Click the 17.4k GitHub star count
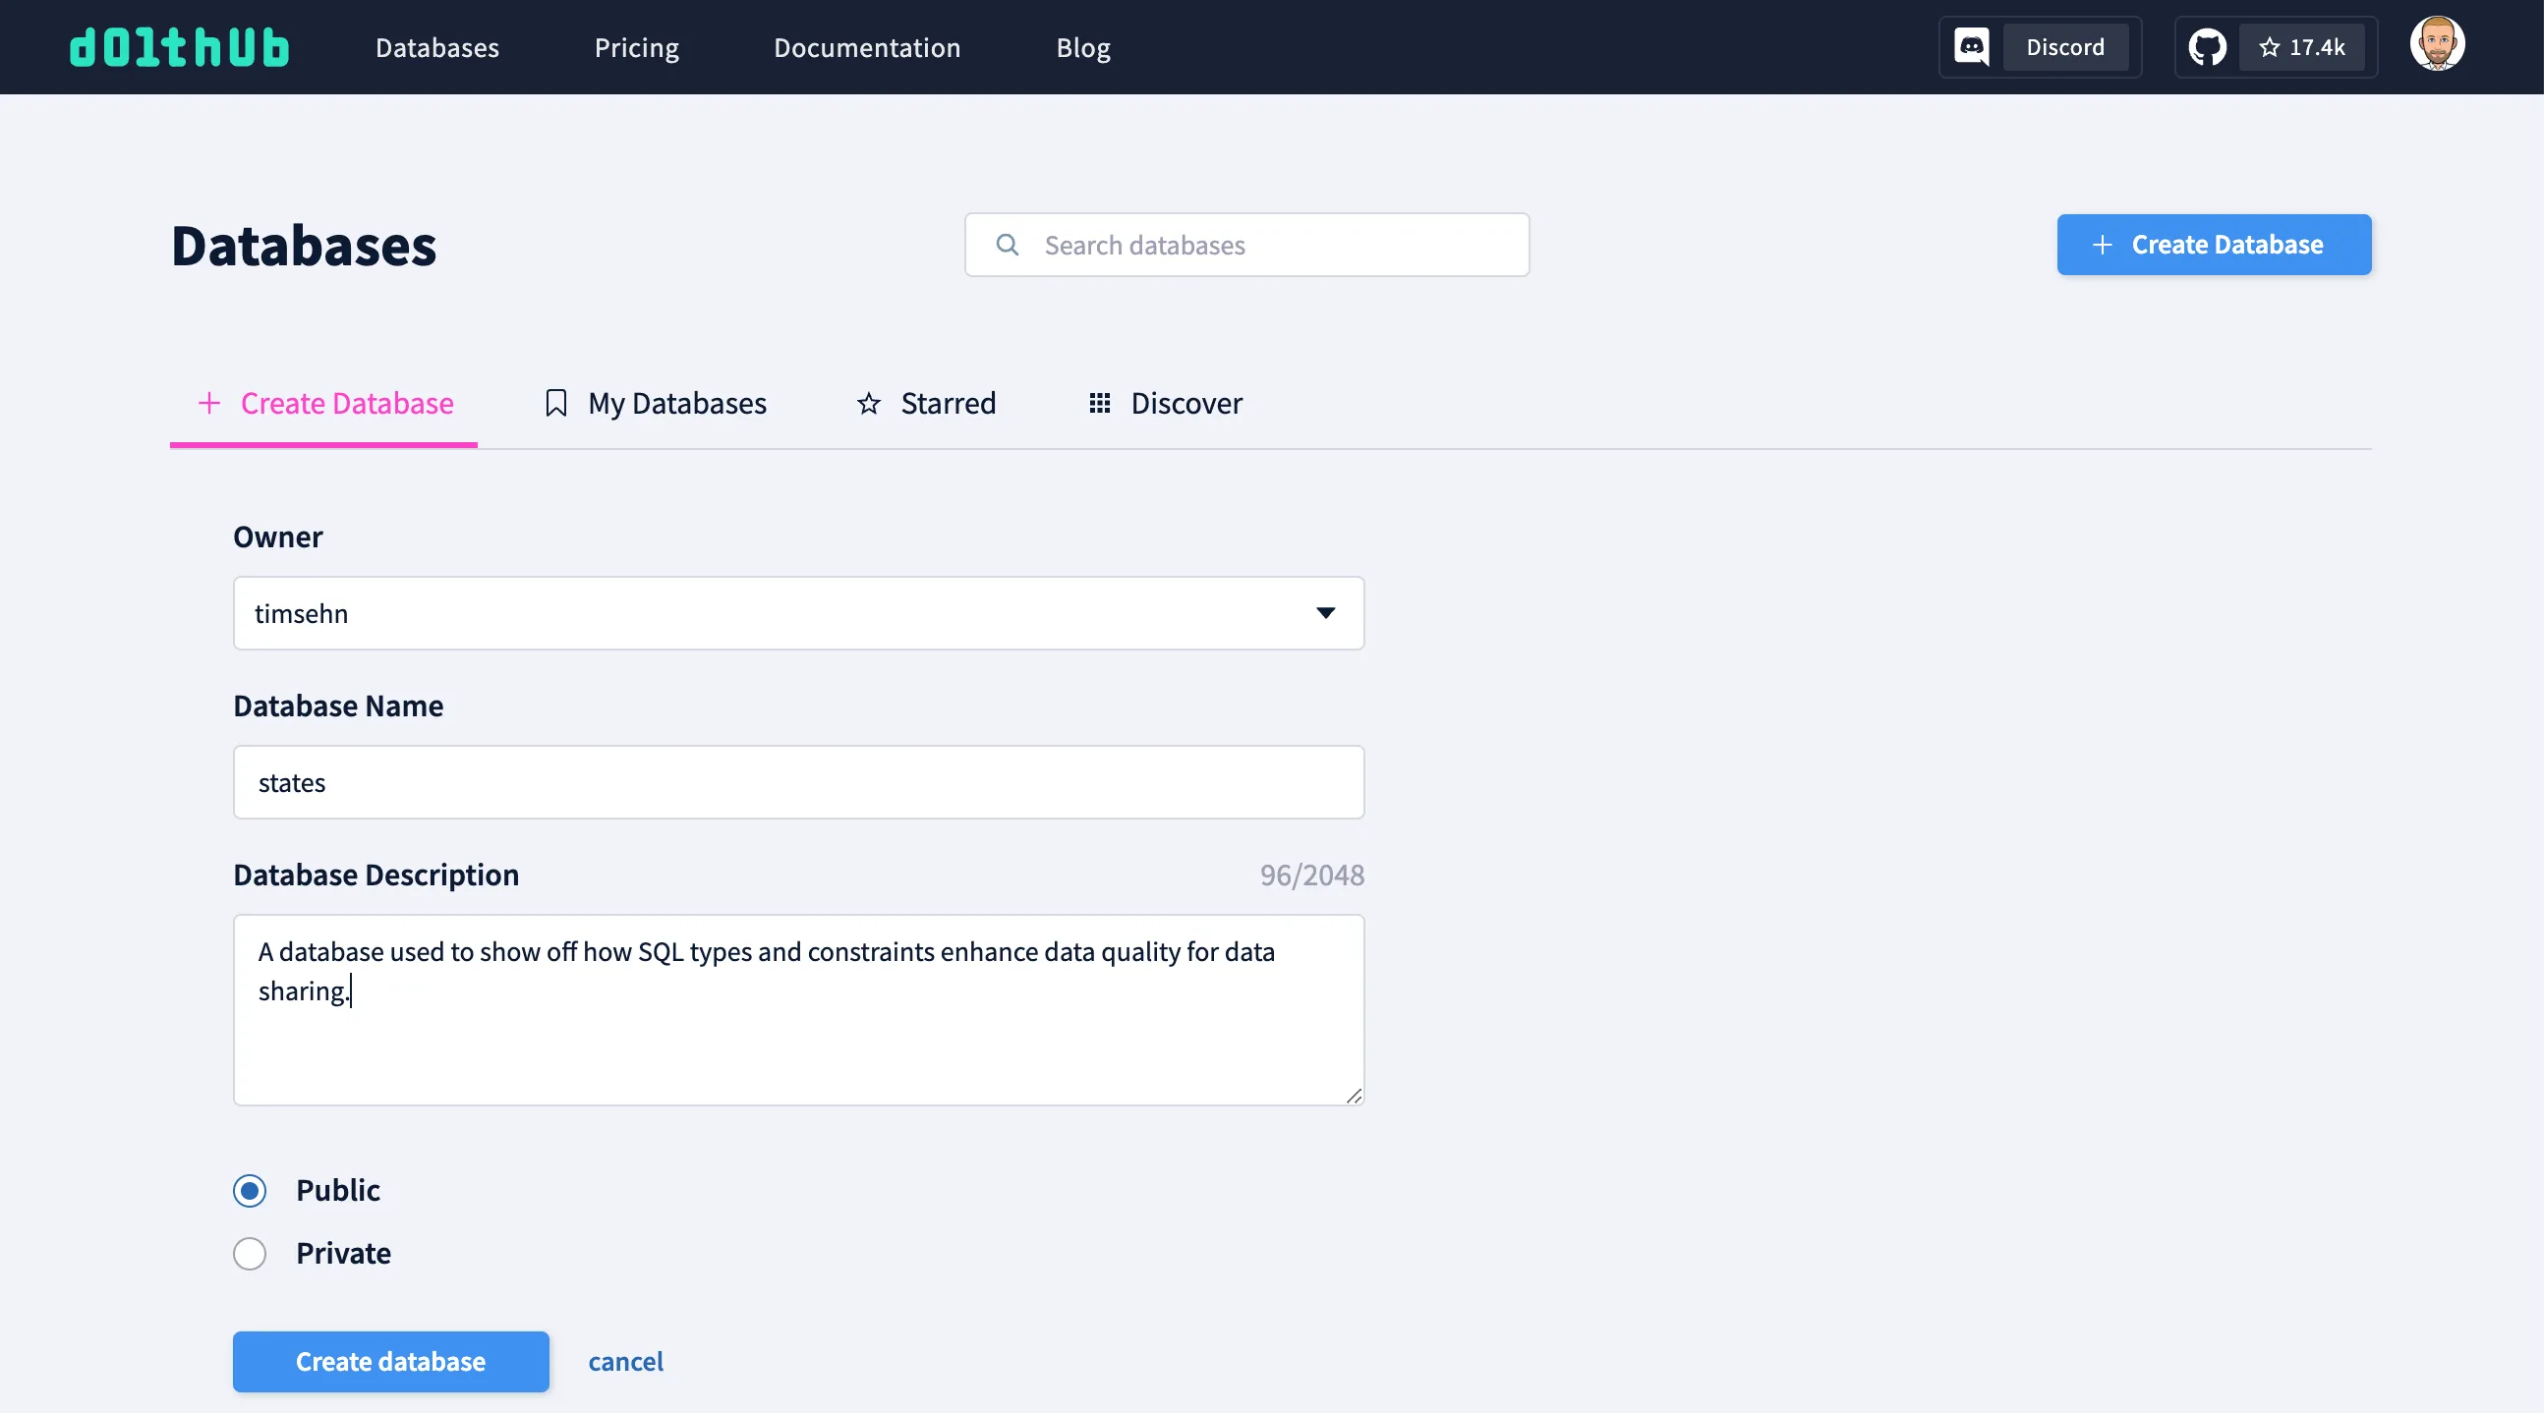Screen dimensions: 2544x1413 pyautogui.click(x=2303, y=46)
